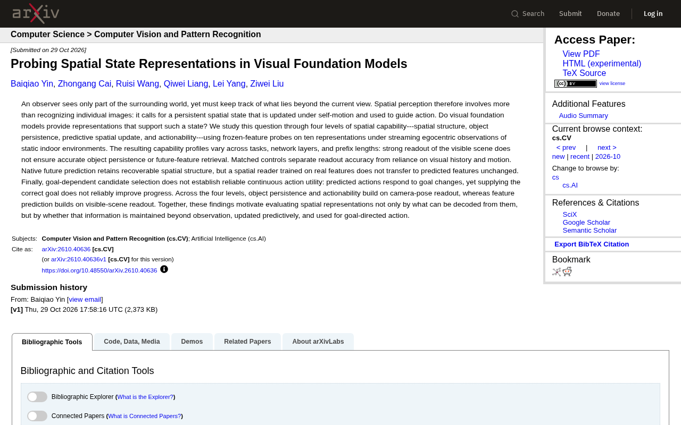
Task: Toggle the Bibliographic Explorer switch
Action: 37,397
